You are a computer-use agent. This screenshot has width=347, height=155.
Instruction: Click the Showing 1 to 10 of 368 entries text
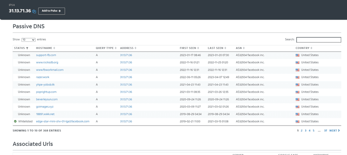point(37,131)
